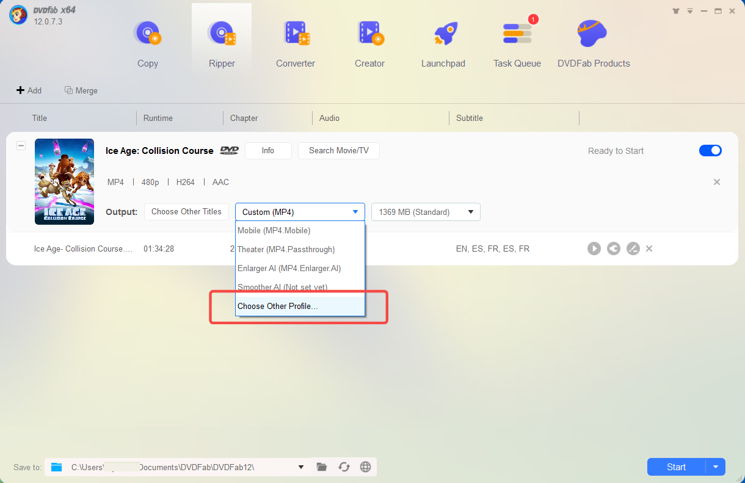
Task: Click the globe icon beside save path
Action: click(366, 467)
